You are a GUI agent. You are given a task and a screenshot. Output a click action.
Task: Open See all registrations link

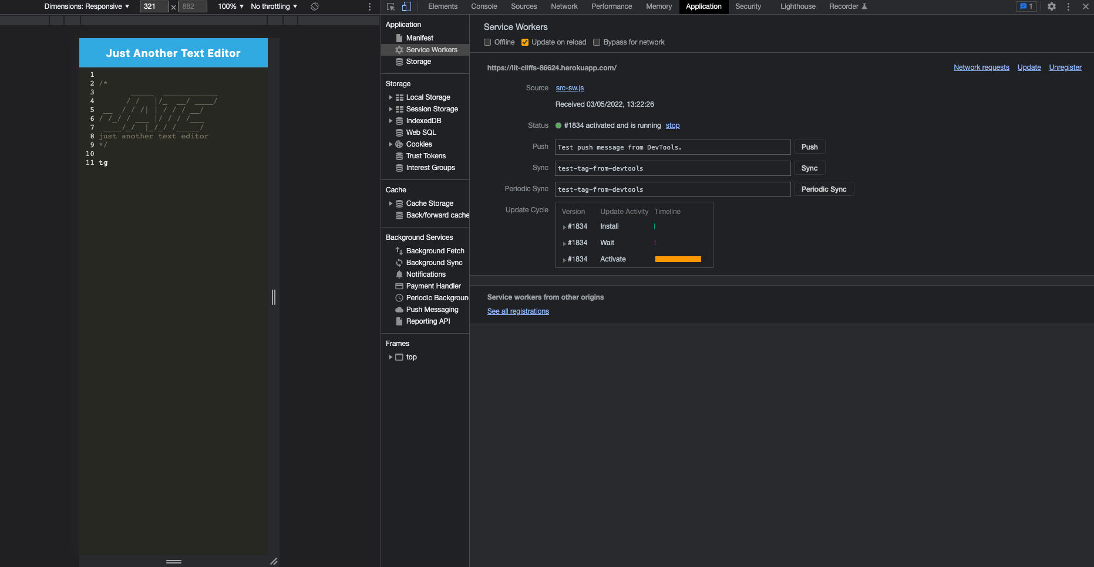pyautogui.click(x=518, y=311)
